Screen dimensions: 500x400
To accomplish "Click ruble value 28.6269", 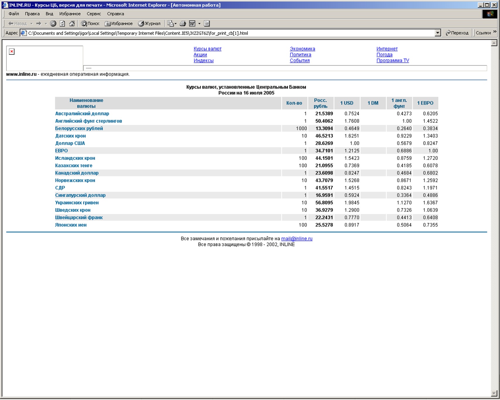I will pyautogui.click(x=324, y=143).
